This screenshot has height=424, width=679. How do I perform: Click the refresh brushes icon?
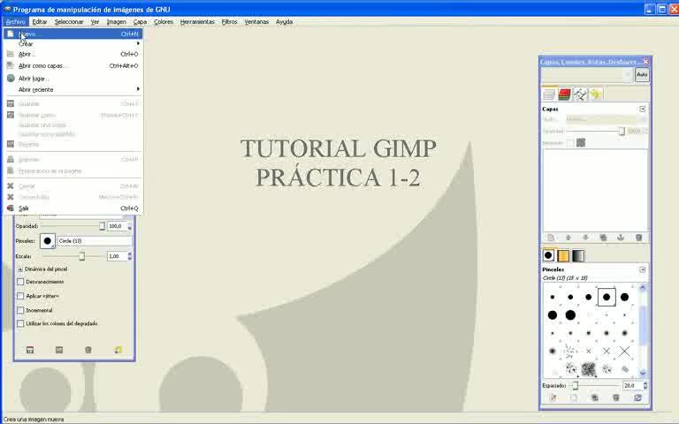tap(637, 397)
